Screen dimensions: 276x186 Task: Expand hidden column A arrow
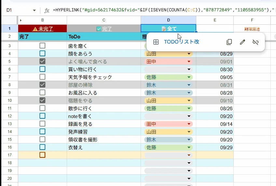pos(21,20)
